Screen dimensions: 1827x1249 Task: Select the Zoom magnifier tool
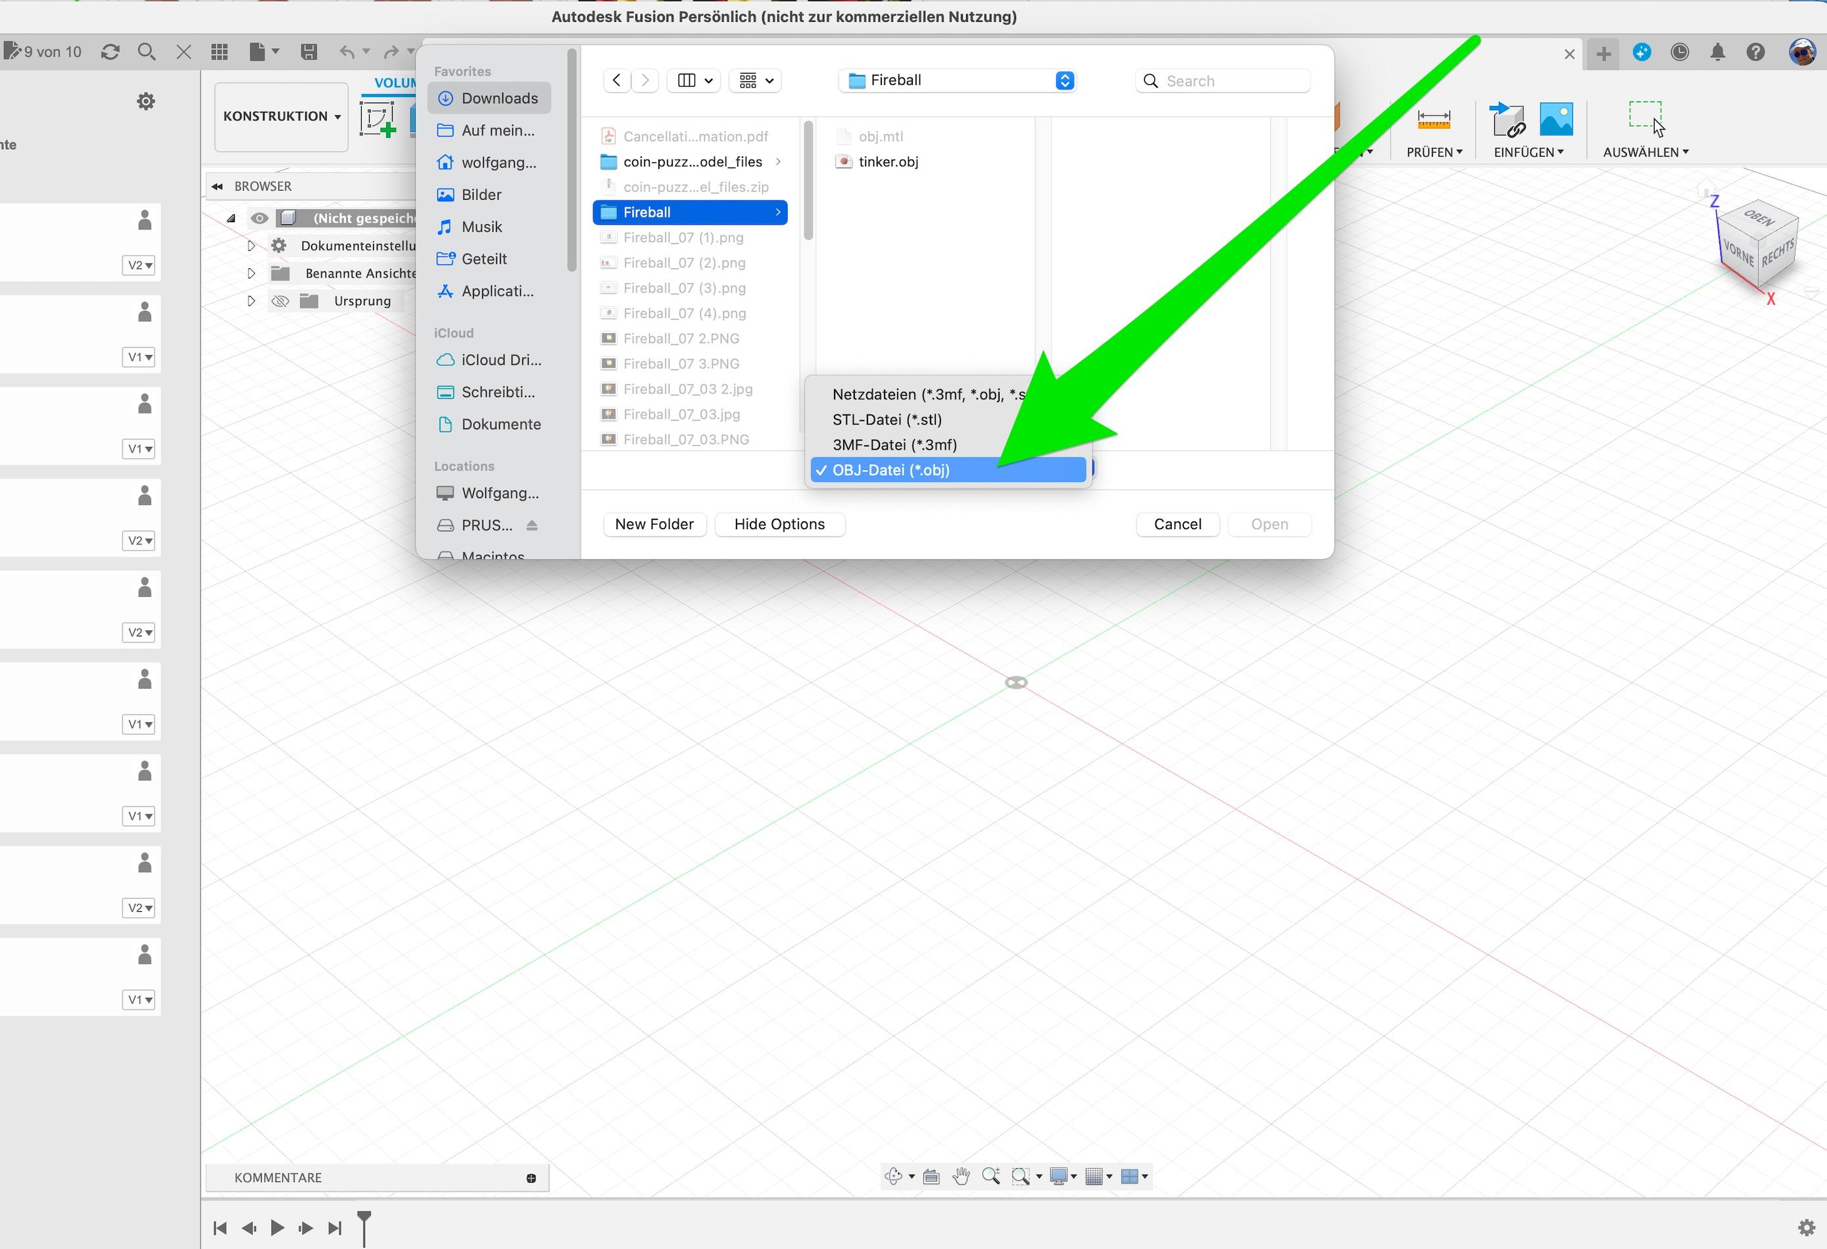coord(990,1176)
